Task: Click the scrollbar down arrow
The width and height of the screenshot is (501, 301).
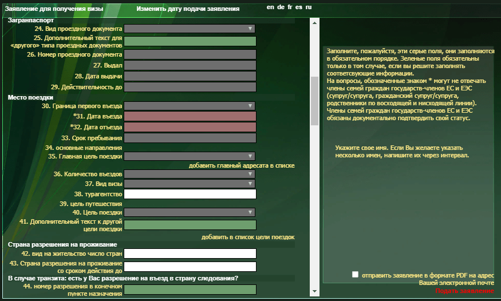Action: (x=315, y=291)
